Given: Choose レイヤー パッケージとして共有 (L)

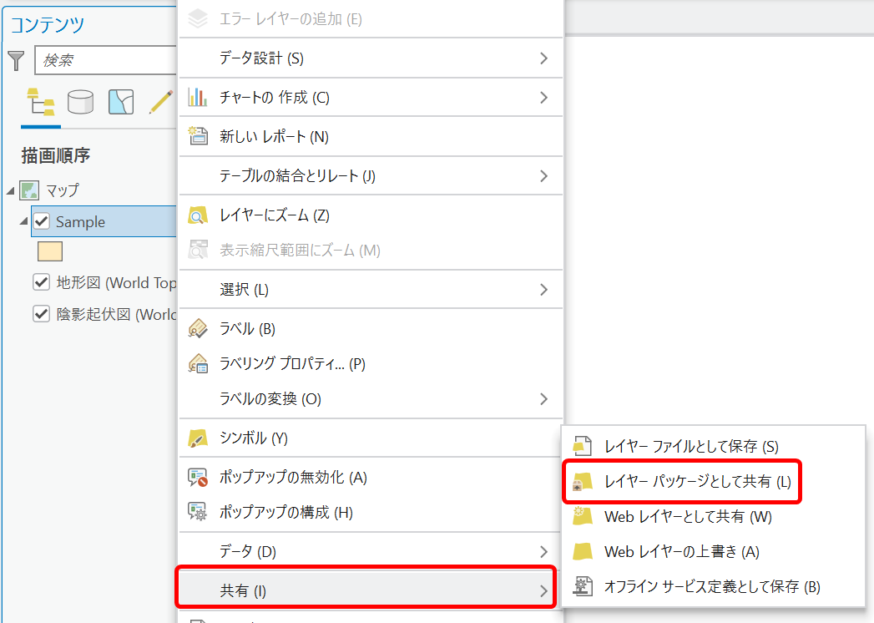Looking at the screenshot, I should (x=696, y=482).
